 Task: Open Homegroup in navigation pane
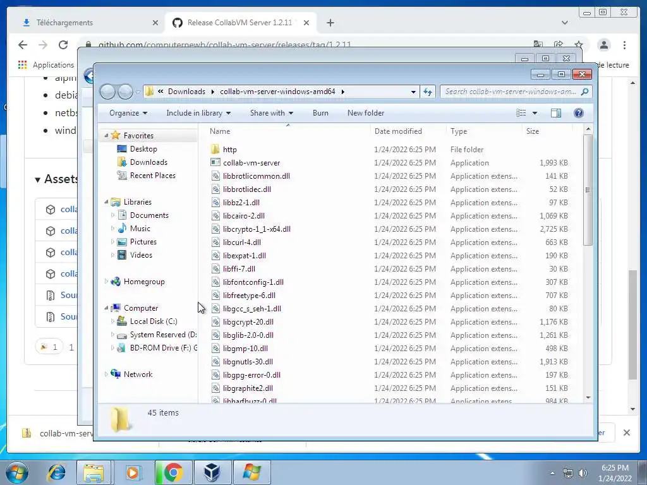[144, 282]
